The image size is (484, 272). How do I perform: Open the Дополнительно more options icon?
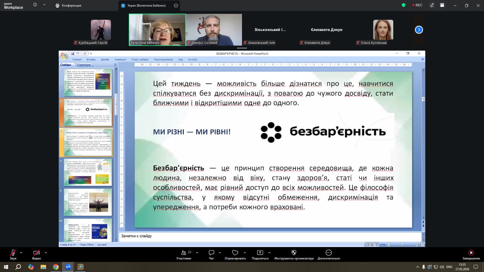click(x=329, y=253)
